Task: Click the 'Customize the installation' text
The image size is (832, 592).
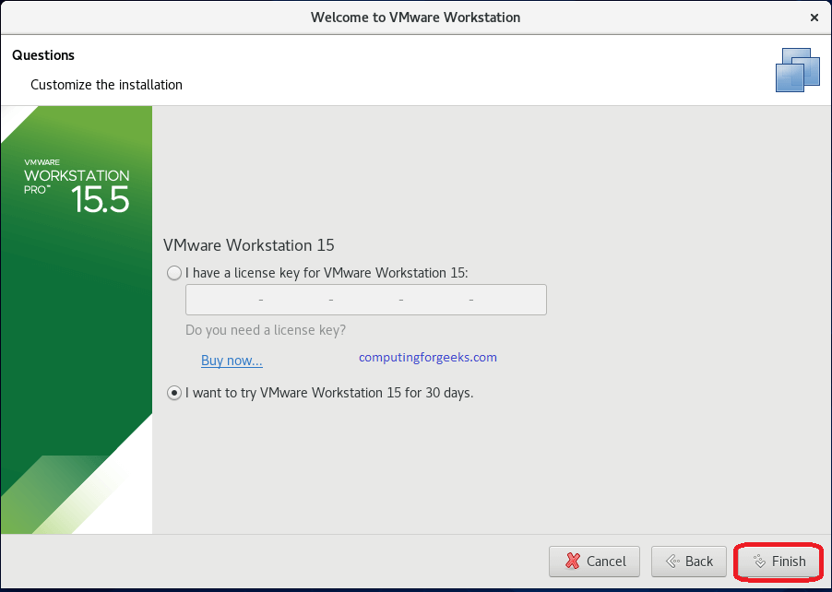Action: [105, 84]
